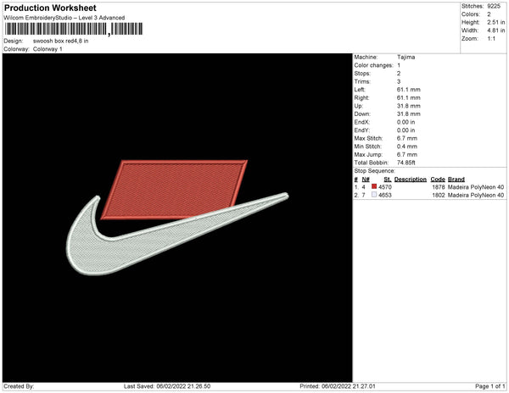Click the Left value 61.1 mm

point(408,90)
